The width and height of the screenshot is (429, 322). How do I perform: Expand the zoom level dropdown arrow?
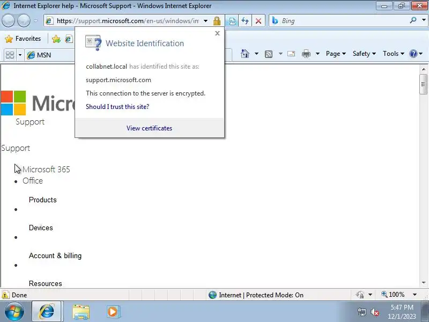click(x=415, y=295)
